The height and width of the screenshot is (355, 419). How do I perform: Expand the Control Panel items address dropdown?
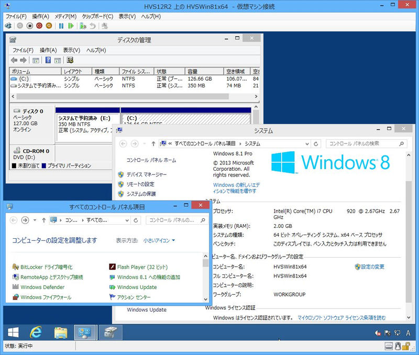[127, 220]
